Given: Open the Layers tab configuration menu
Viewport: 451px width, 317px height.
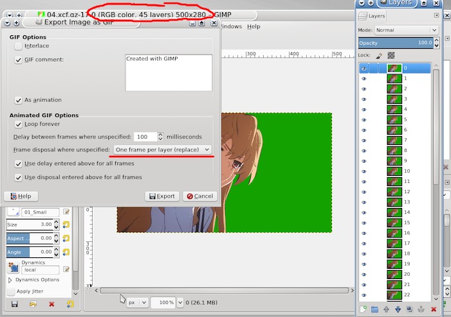Looking at the screenshot, I should pos(436,15).
